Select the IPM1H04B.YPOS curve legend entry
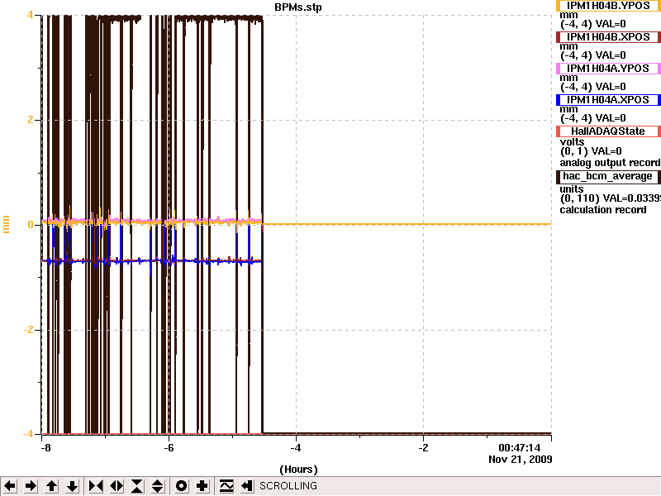 pos(608,6)
